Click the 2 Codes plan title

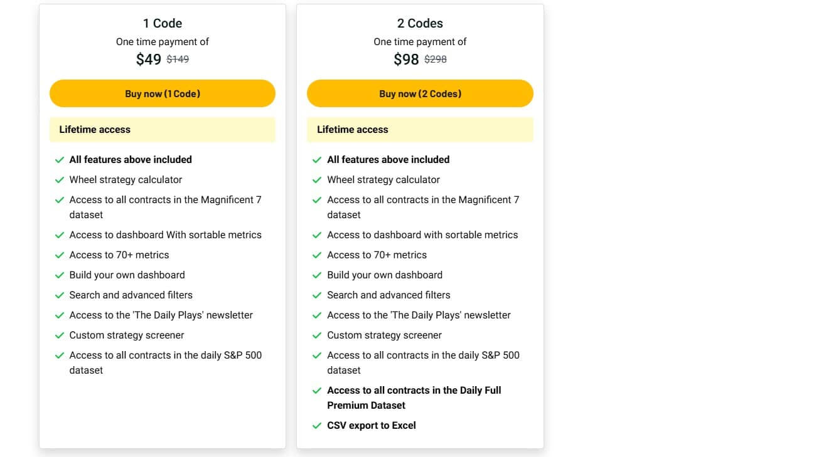419,23
